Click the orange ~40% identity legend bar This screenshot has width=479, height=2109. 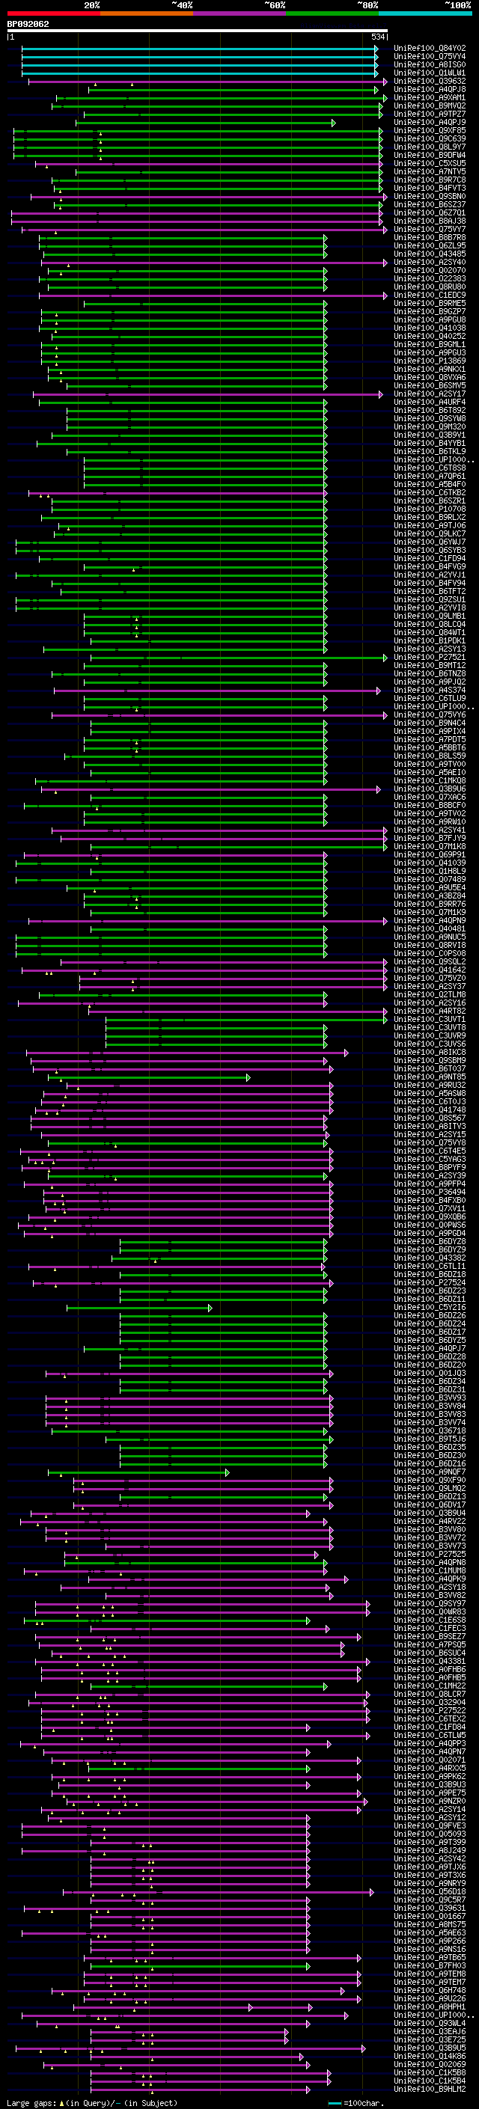click(x=147, y=14)
